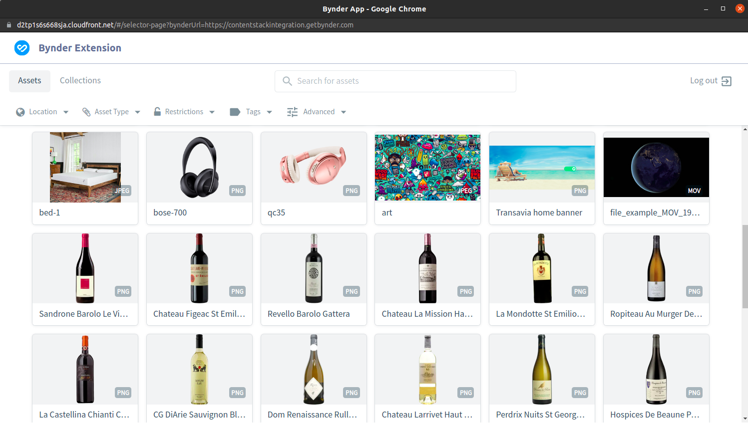Screen dimensions: 748x430
Task: Select the Transavia home banner thumbnail
Action: [x=542, y=167]
